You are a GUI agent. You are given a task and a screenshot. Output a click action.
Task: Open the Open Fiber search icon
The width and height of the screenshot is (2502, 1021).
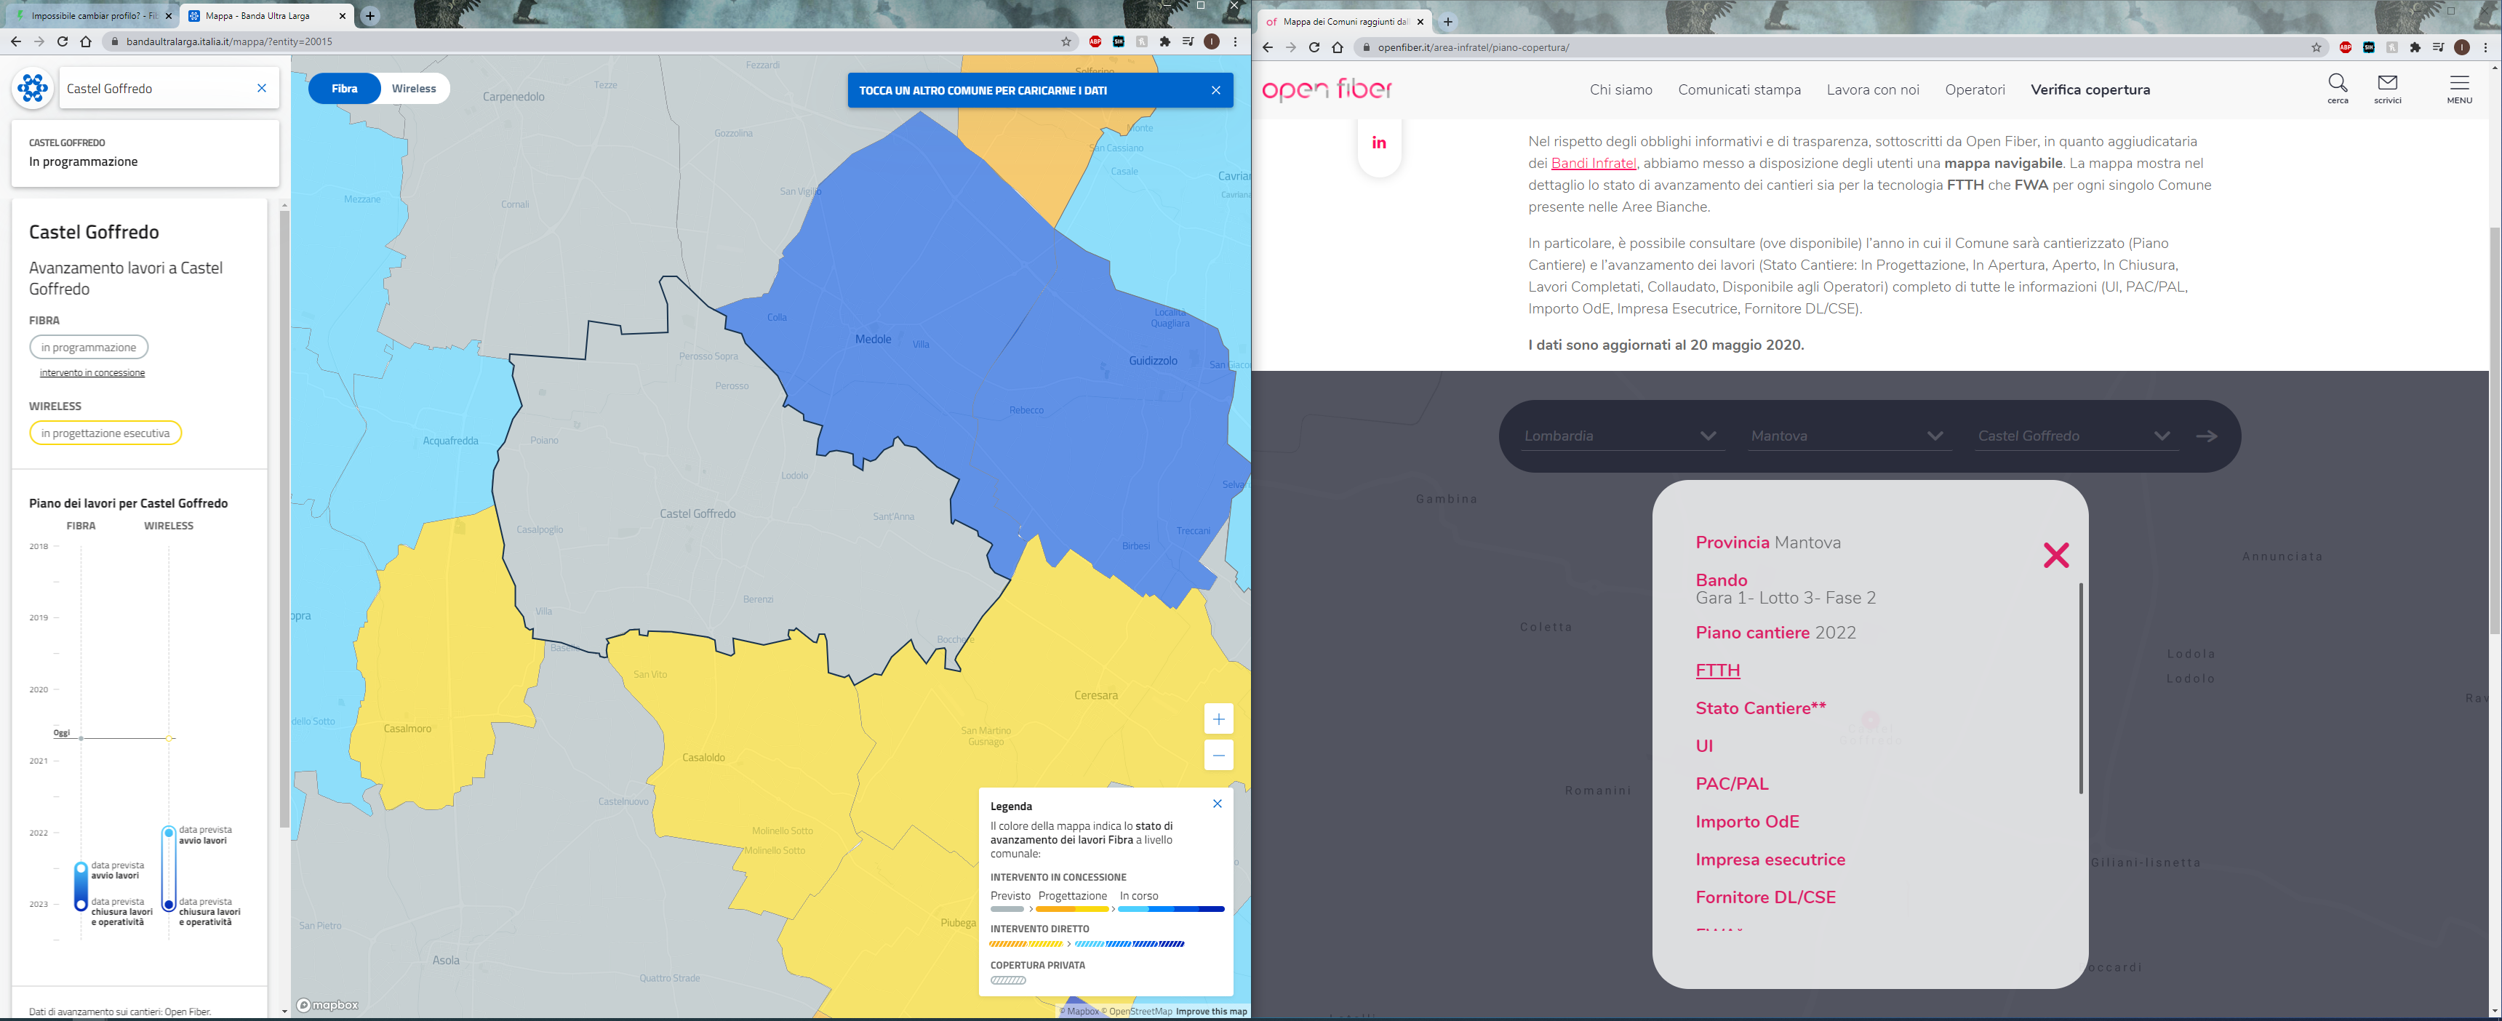2337,84
